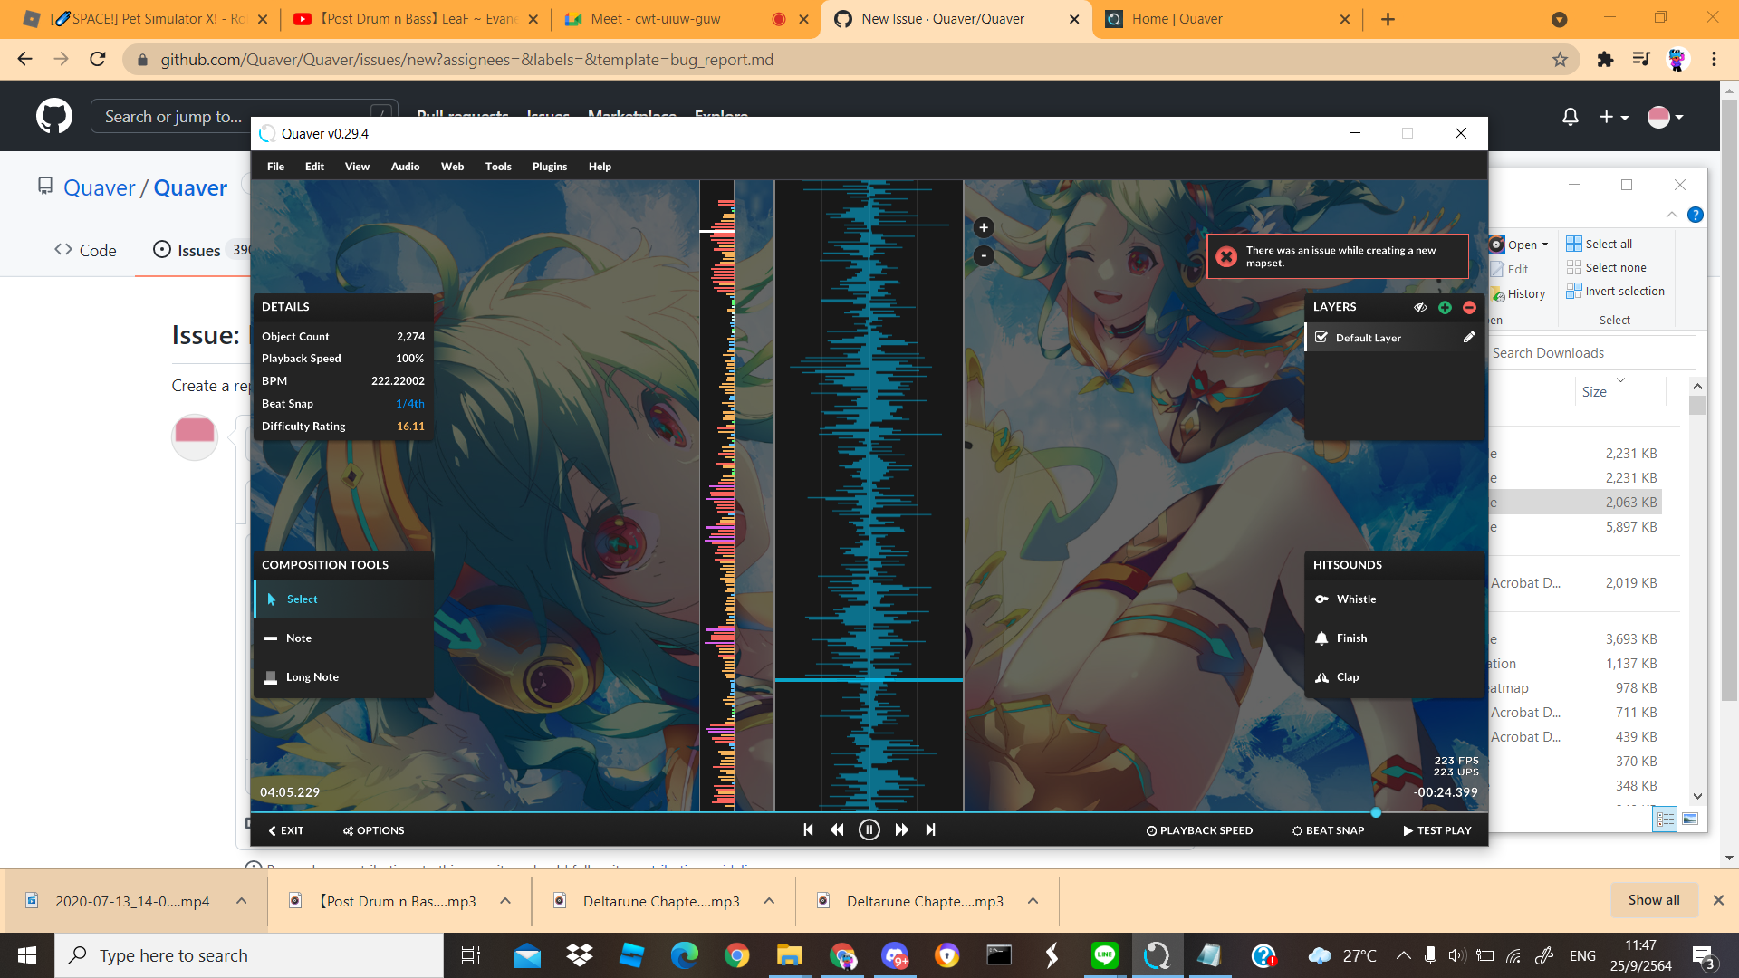Image resolution: width=1739 pixels, height=978 pixels.
Task: Collapse the Deltarune Chapte mp3 download chevron
Action: pos(769,901)
